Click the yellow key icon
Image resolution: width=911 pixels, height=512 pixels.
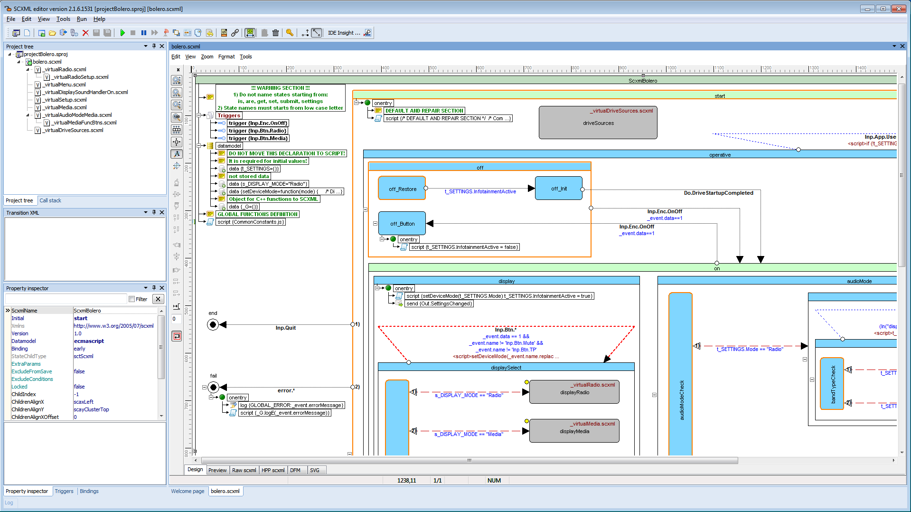[290, 33]
